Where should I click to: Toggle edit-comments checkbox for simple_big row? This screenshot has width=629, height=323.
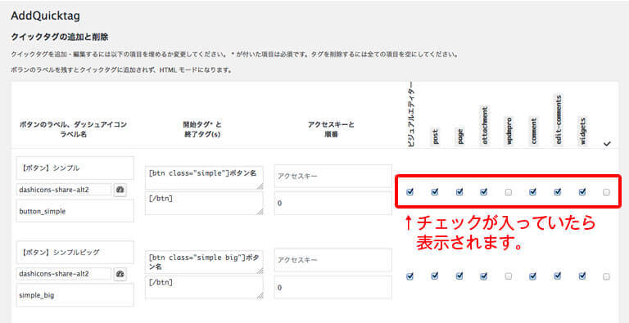pyautogui.click(x=558, y=276)
